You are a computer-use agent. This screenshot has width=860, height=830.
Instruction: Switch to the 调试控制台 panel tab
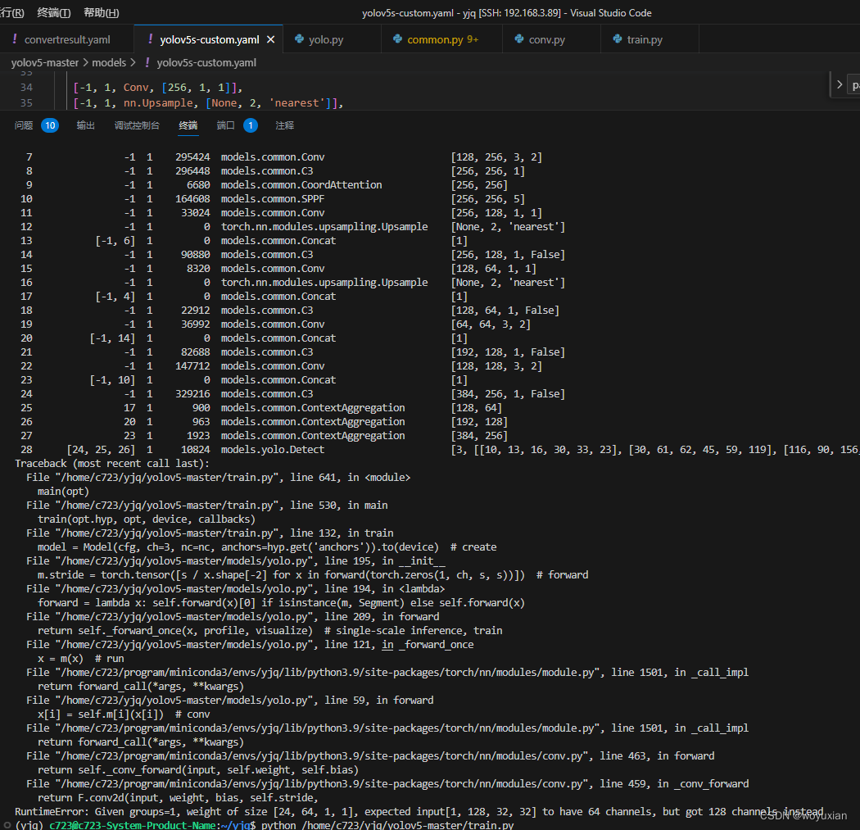[x=138, y=125]
